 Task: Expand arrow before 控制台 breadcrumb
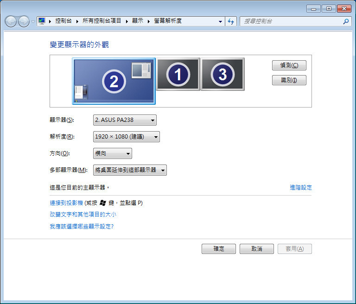(x=50, y=21)
